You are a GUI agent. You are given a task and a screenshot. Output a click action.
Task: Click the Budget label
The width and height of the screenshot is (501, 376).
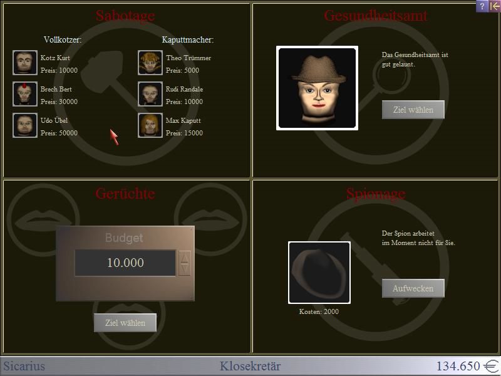[124, 238]
